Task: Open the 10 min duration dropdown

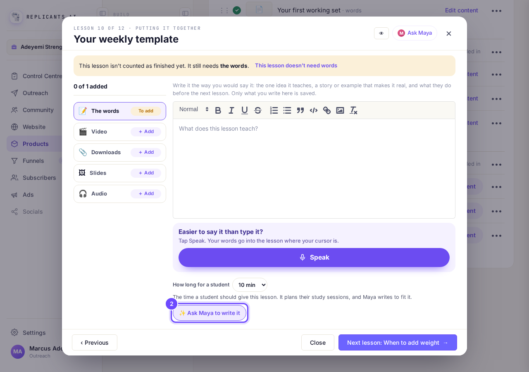Action: coord(250,285)
